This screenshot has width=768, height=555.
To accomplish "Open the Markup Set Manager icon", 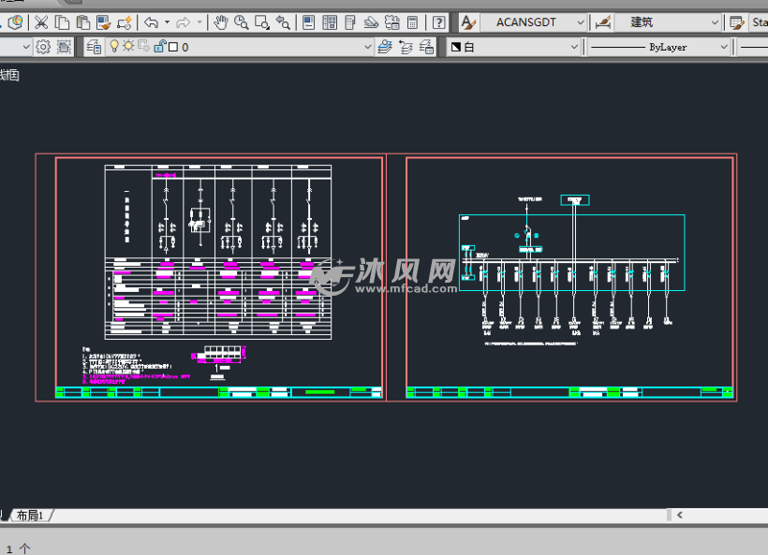I will click(391, 22).
